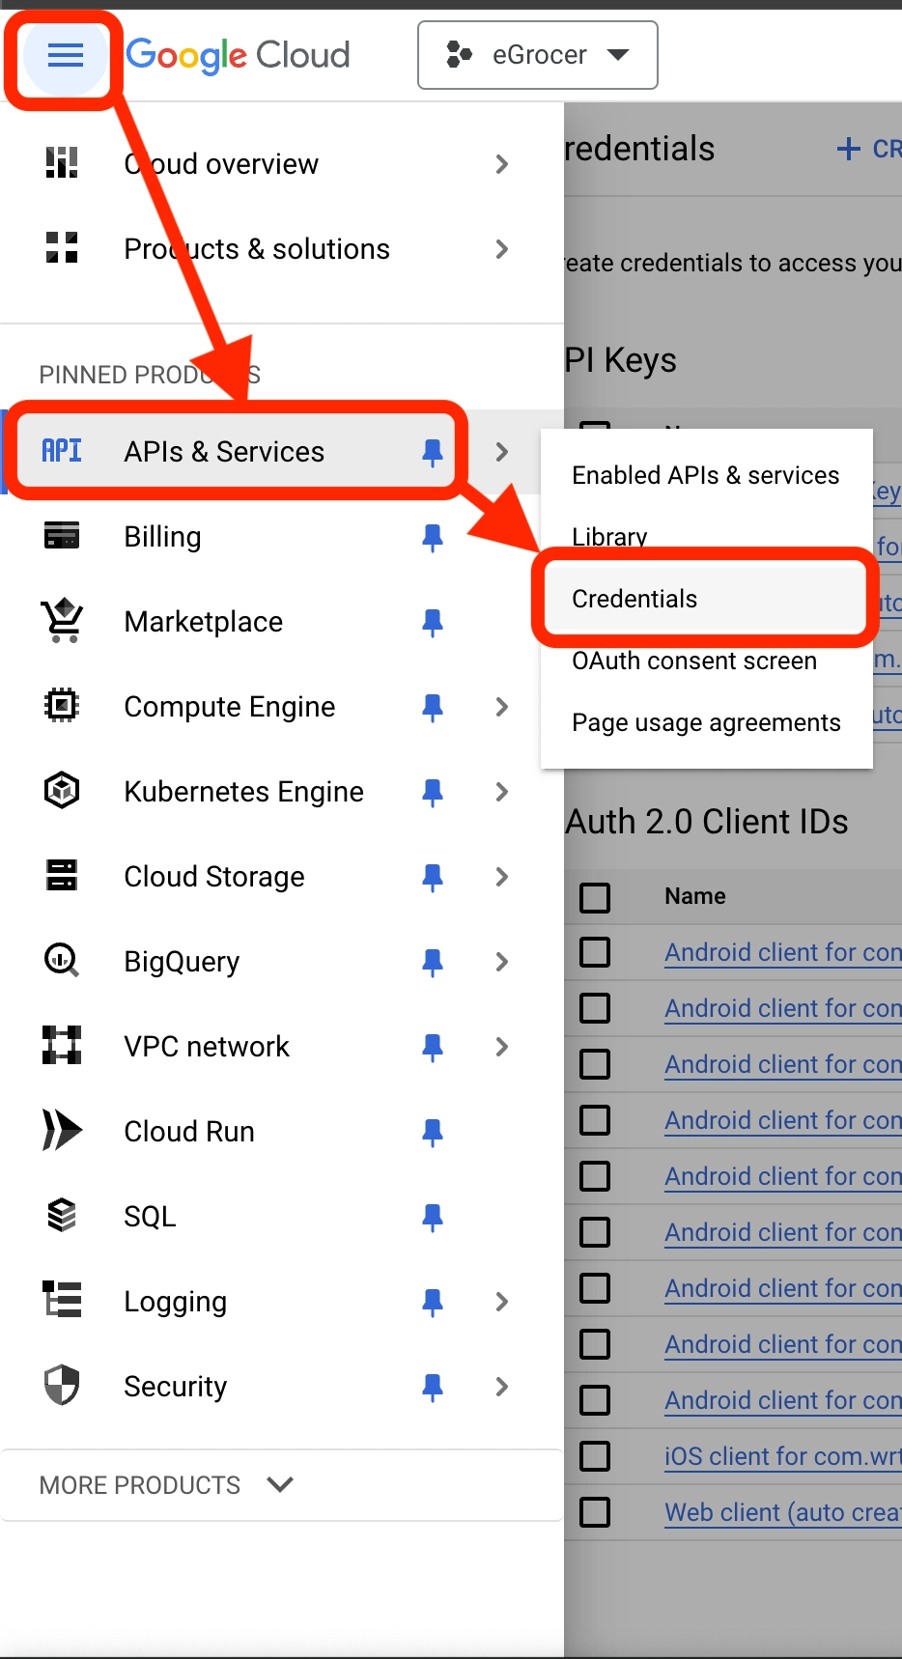Screen dimensions: 902x1659
Task: Unpin Logging using its pin icon
Action: click(x=433, y=1303)
